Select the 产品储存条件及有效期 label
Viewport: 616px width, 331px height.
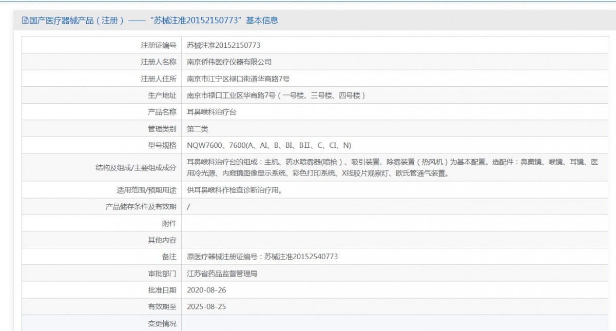pos(141,207)
